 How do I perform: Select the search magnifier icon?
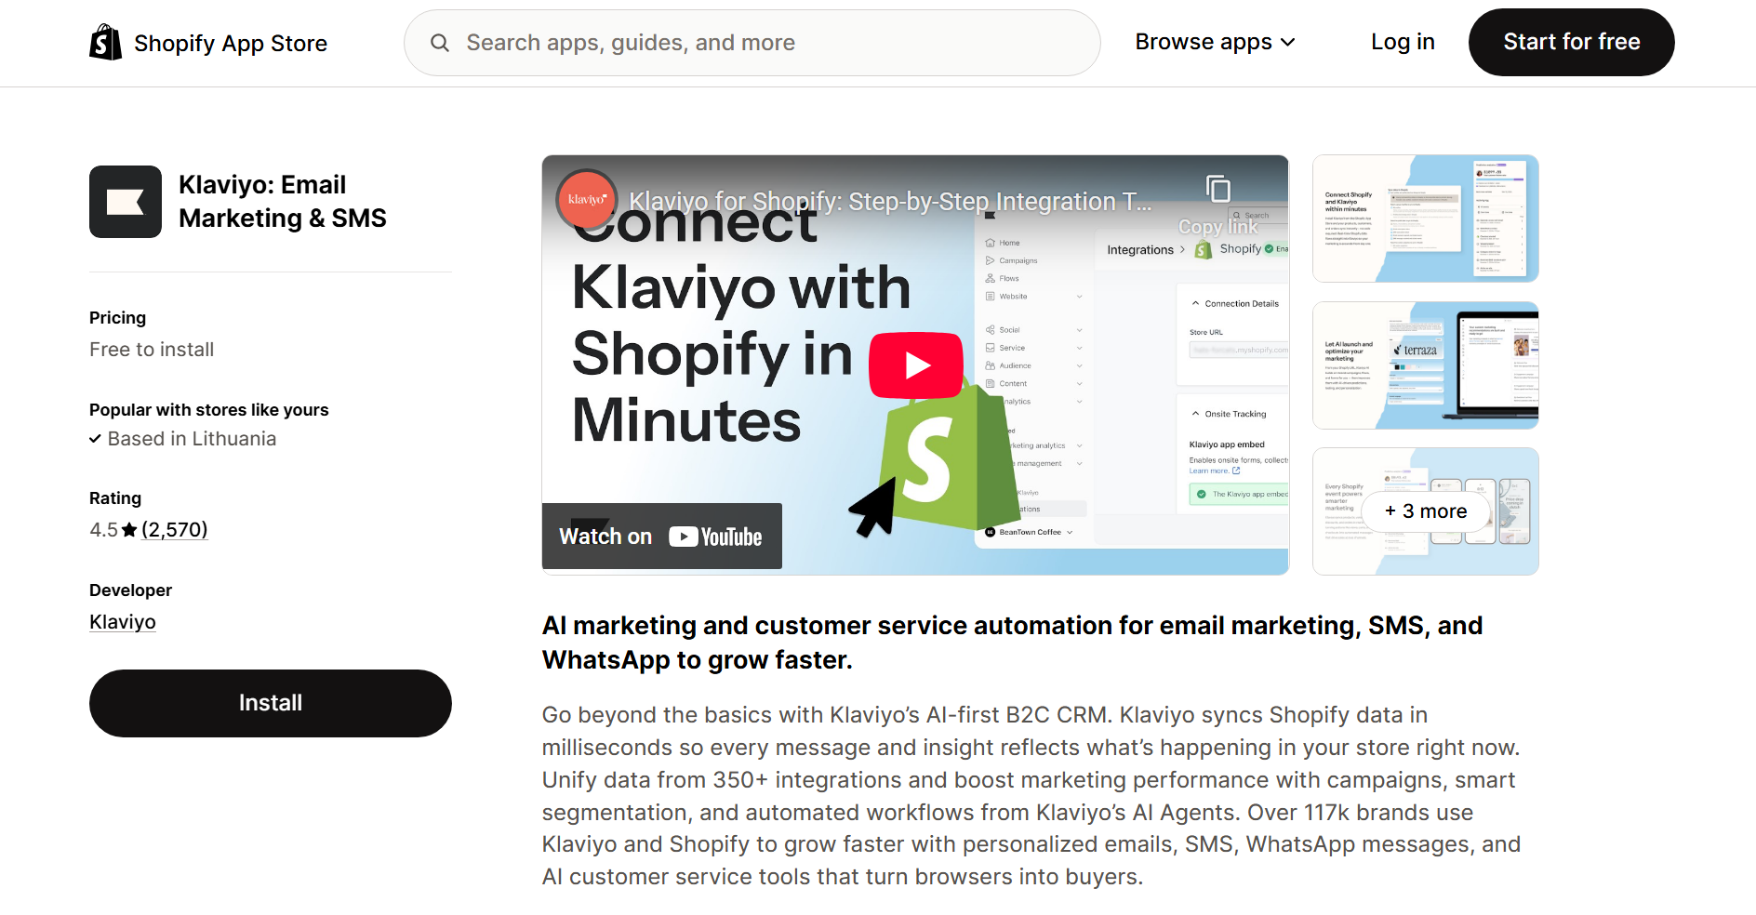point(439,42)
